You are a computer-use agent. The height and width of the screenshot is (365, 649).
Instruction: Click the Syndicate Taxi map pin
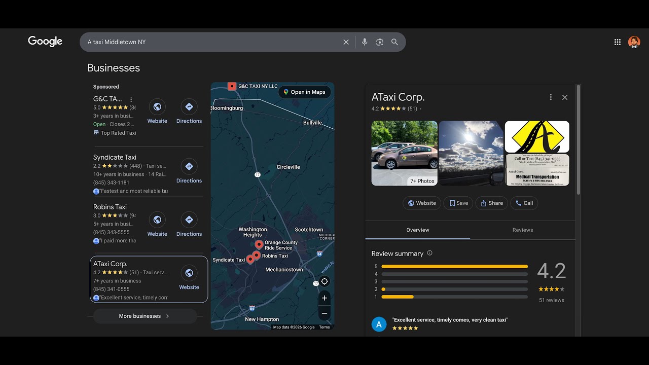[x=250, y=260]
